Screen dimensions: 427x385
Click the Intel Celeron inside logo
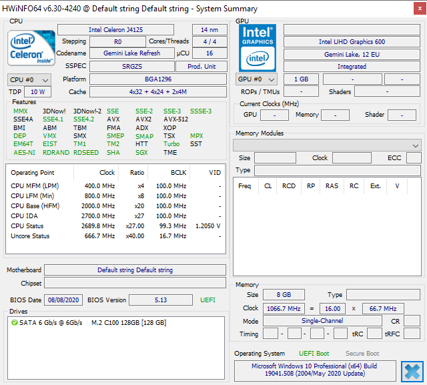click(31, 48)
